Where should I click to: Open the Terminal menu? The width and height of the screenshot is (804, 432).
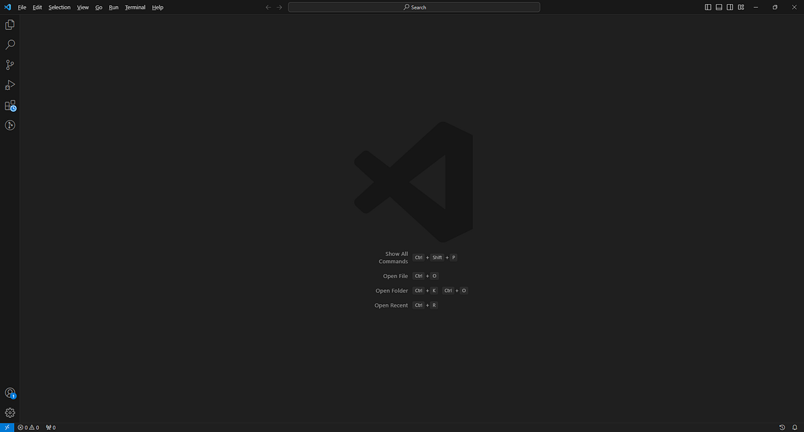tap(135, 7)
